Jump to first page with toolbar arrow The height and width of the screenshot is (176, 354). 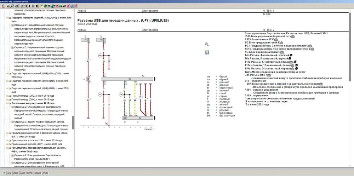click(x=25, y=6)
